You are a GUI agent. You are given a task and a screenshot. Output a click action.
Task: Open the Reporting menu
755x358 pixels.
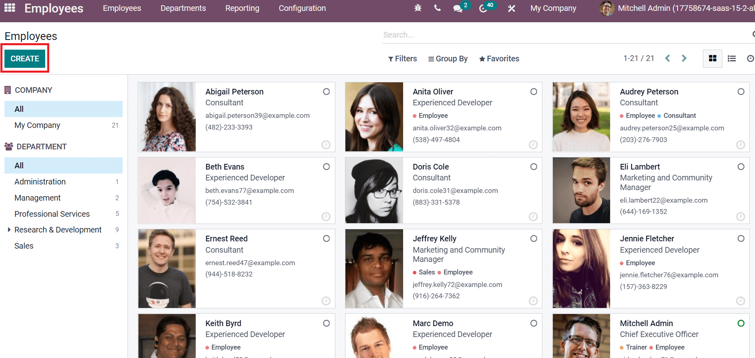(x=242, y=8)
